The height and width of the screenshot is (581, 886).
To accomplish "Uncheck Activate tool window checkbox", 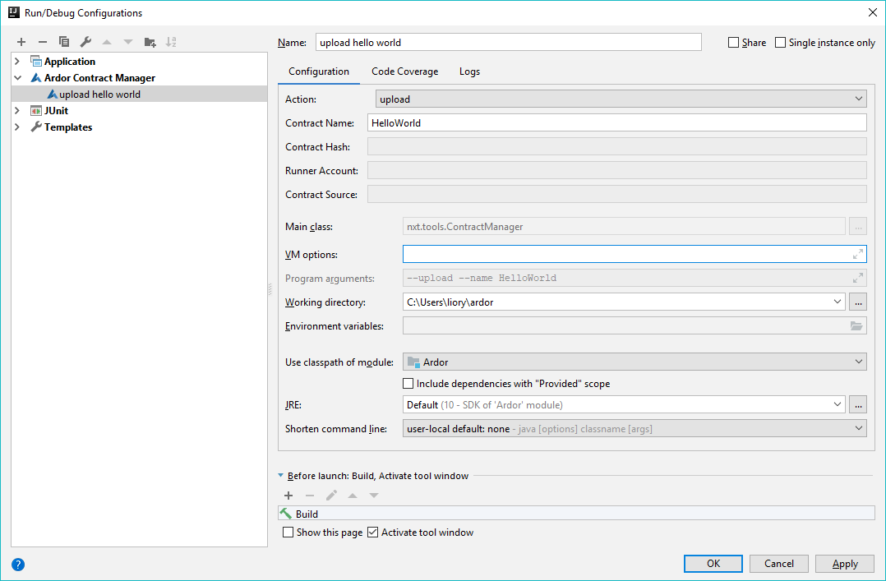I will coord(373,533).
